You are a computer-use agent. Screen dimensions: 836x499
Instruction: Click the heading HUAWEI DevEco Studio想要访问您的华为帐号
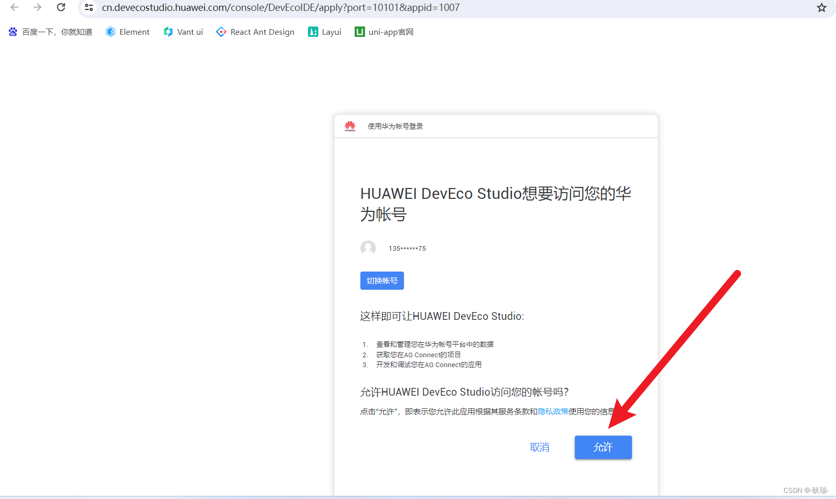click(496, 204)
